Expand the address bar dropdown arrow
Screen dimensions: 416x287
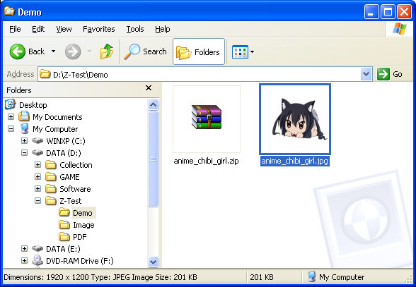pos(366,74)
